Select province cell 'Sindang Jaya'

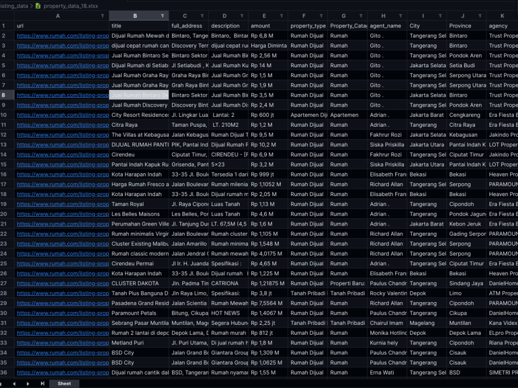466,283
